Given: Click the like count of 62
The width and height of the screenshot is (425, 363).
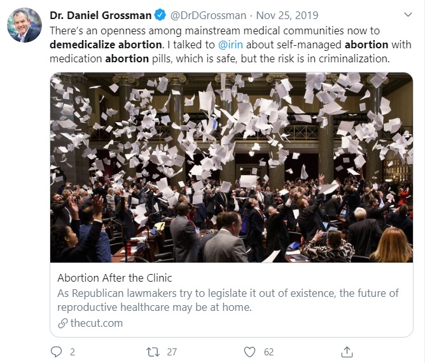Looking at the screenshot, I should [268, 351].
